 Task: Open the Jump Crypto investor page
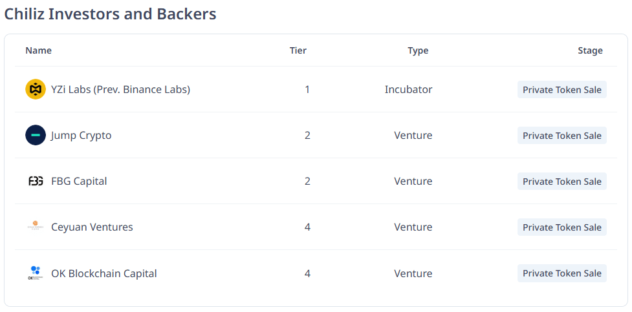coord(81,136)
